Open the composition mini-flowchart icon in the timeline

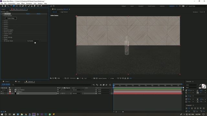(93, 85)
